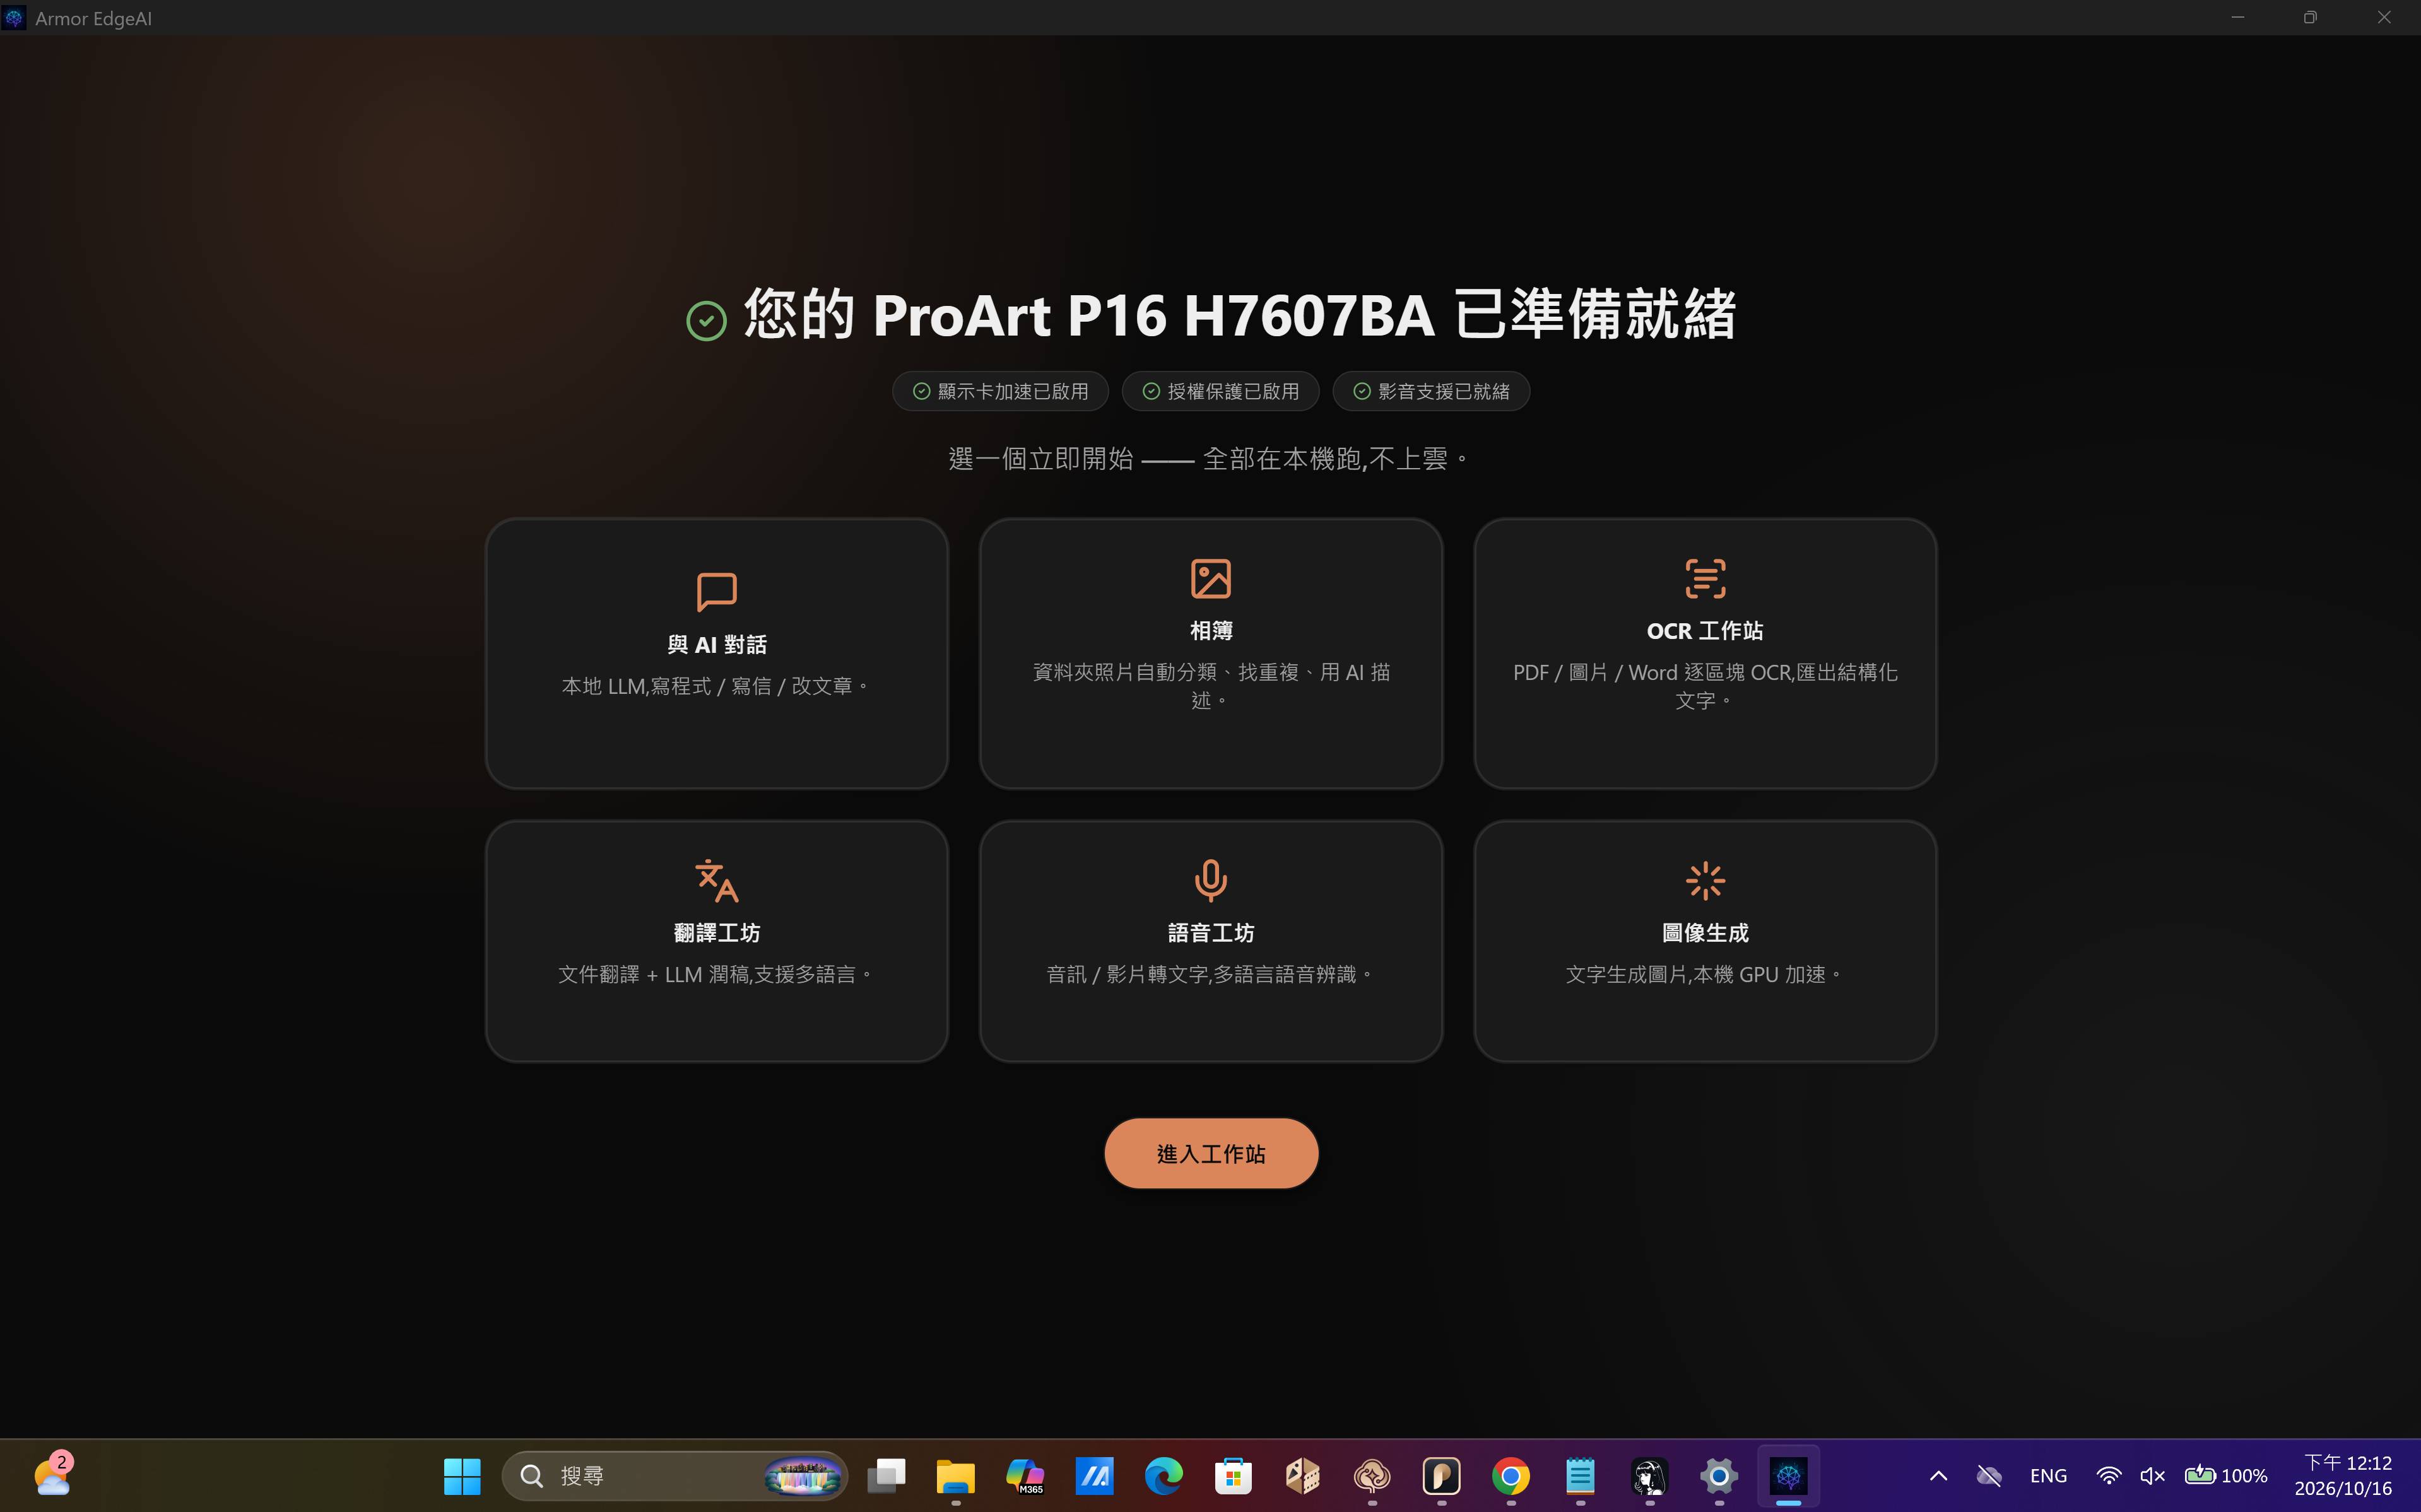This screenshot has height=1512, width=2421.
Task: Open File Explorer from the taskbar
Action: point(955,1475)
